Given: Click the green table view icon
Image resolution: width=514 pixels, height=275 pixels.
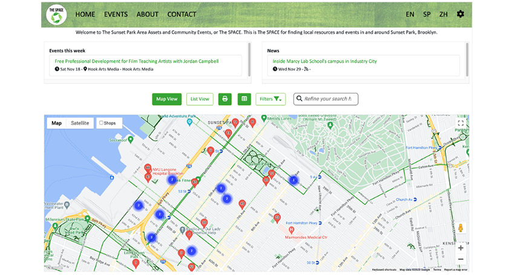Looking at the screenshot, I should point(244,99).
